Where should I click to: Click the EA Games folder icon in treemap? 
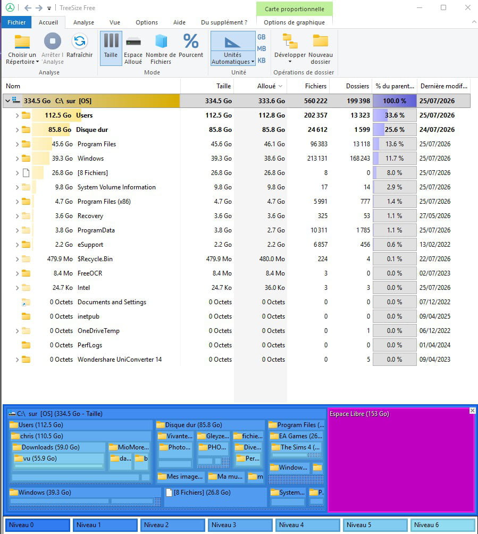pos(274,436)
